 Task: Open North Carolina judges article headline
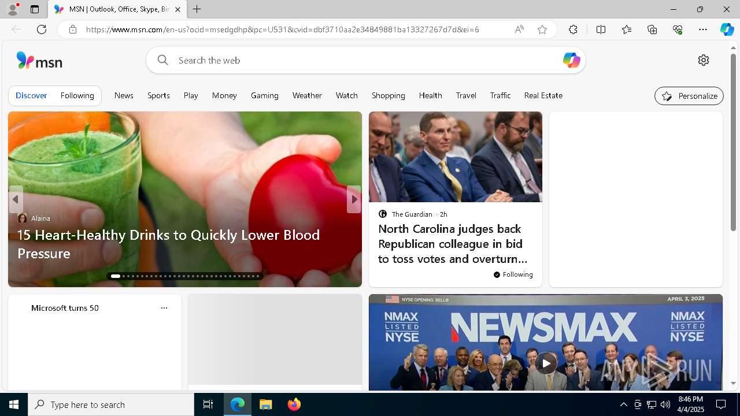click(453, 244)
